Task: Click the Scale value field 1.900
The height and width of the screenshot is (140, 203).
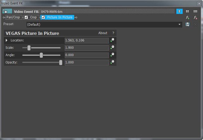Action: click(87, 48)
